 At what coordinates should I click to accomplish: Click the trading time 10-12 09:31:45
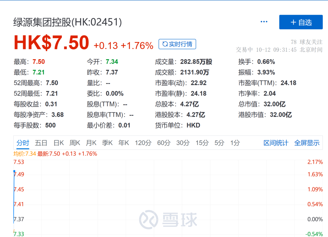(x=276, y=50)
